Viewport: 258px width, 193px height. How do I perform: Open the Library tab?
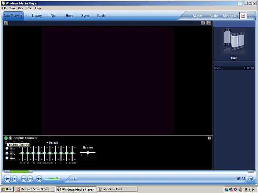click(x=37, y=16)
